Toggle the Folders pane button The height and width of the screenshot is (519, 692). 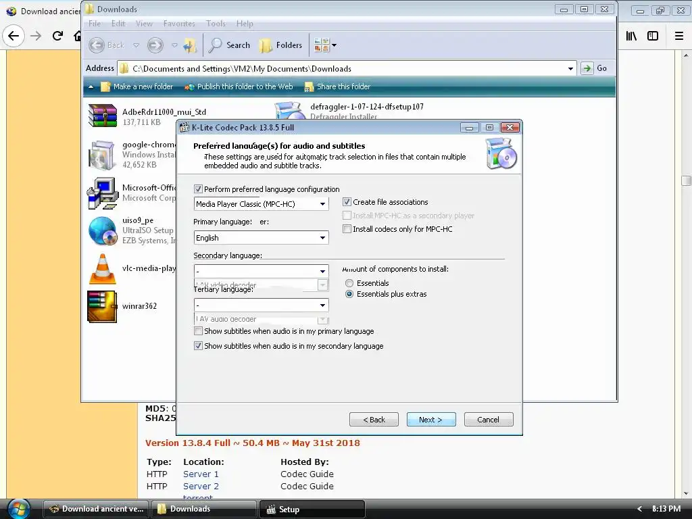(281, 45)
